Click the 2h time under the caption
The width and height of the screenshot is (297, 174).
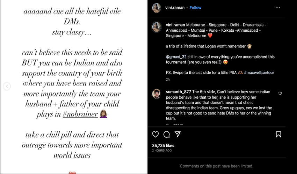[168, 79]
